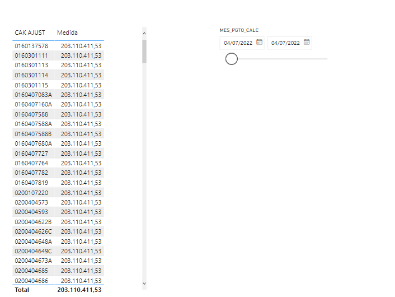Select row 0160137578
Image resolution: width=395 pixels, height=297 pixels.
point(58,46)
